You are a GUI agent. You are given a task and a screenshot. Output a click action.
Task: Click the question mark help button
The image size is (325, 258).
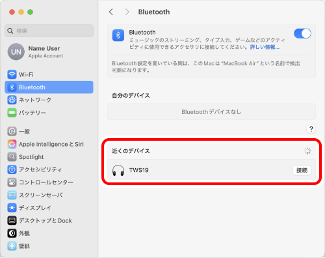click(x=311, y=129)
